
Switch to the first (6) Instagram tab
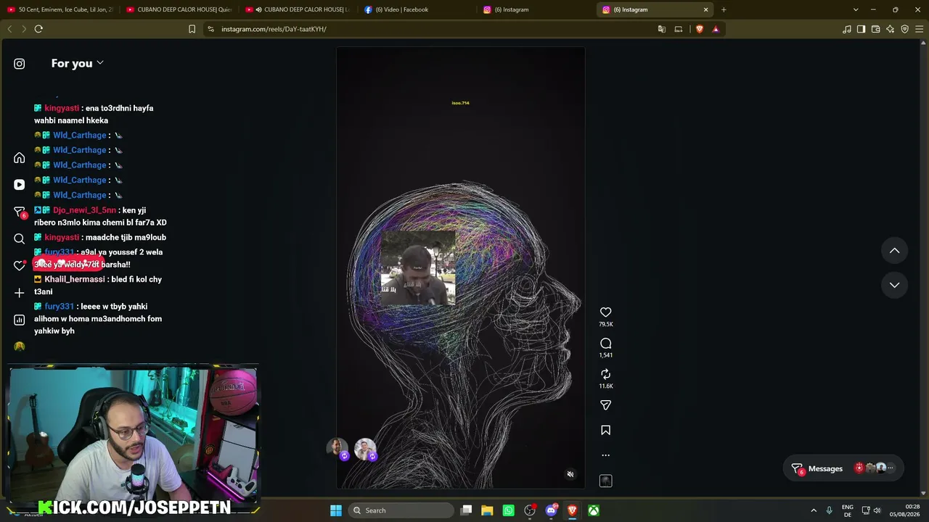(x=537, y=9)
